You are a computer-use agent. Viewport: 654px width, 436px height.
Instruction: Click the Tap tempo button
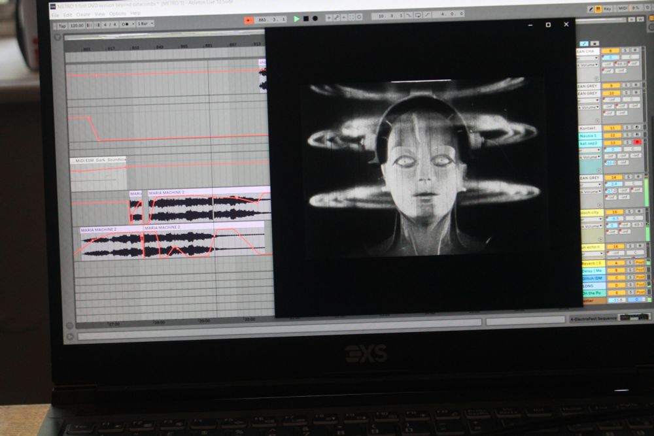tap(62, 26)
